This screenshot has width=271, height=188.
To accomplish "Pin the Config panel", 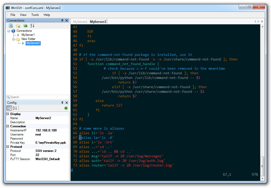I will 62,102.
